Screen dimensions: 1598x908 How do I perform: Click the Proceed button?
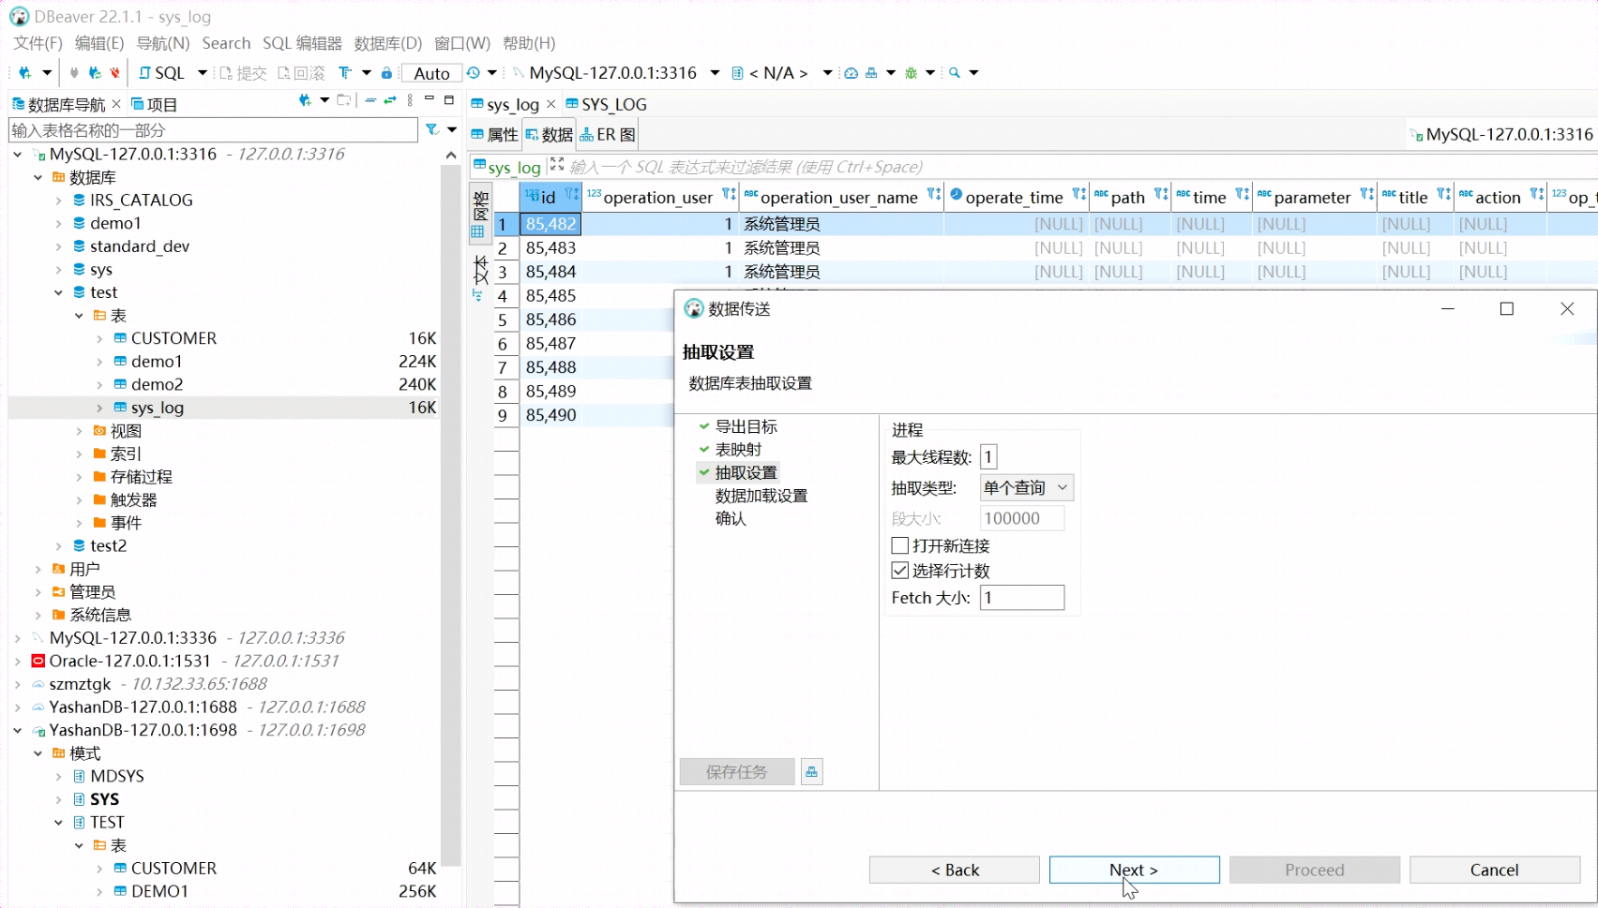point(1314,870)
